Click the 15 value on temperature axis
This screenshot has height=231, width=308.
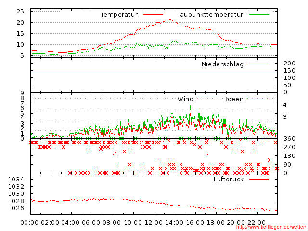[20, 34]
